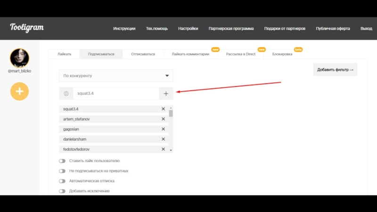Click 'new' badge on Рассылка в Direct
Image resolution: width=377 pixels, height=212 pixels.
point(262,49)
